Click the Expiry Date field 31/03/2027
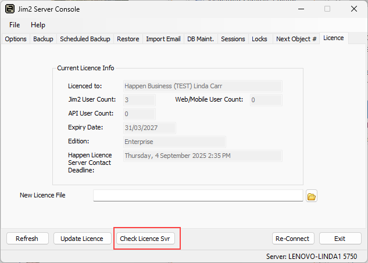Screen dimensions: 368x263 pyautogui.click(x=150, y=128)
